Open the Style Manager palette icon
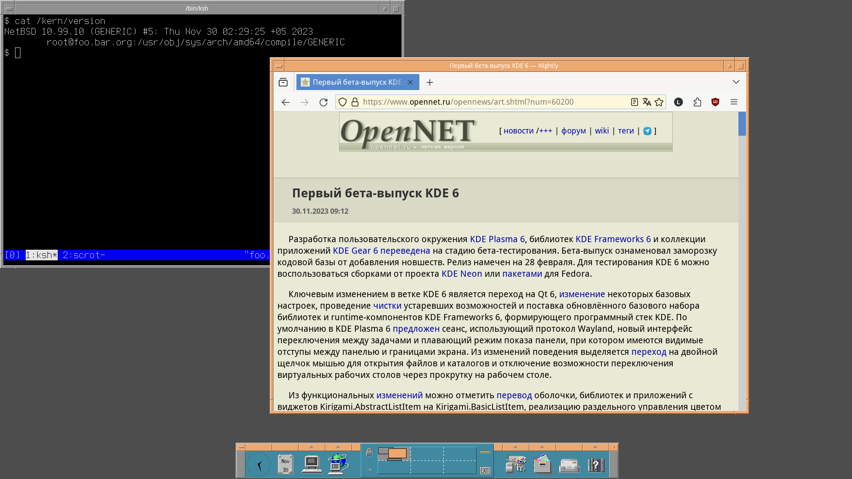This screenshot has width=852, height=479. click(516, 465)
